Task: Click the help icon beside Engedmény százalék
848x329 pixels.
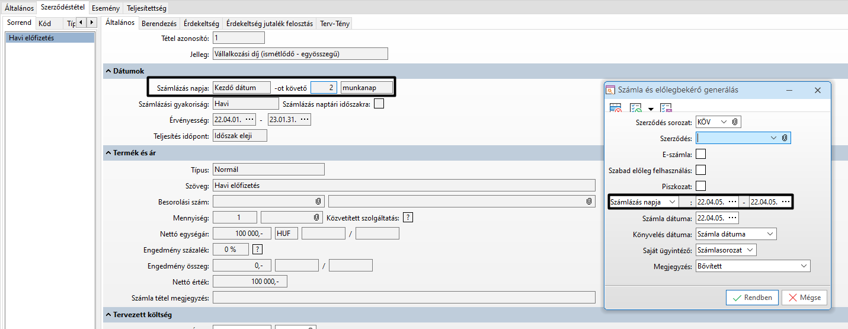Action: click(x=257, y=249)
